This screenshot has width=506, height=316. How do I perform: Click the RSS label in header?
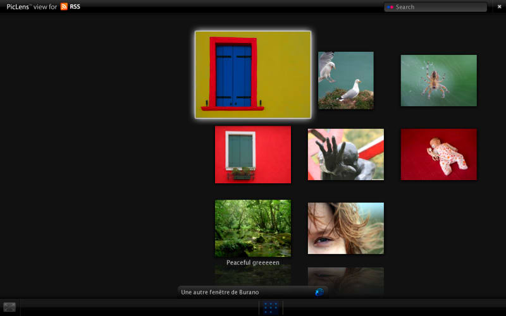coord(75,6)
